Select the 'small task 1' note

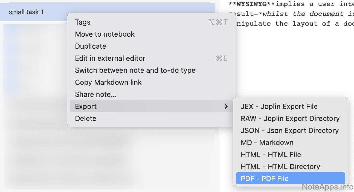tap(26, 12)
